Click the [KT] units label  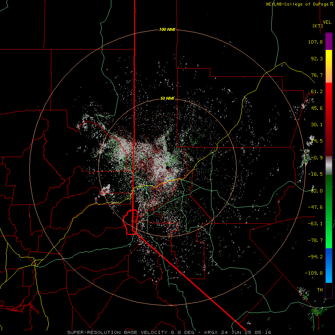pos(318,26)
